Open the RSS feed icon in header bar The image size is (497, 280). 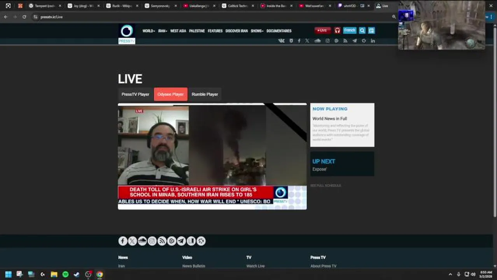[345, 41]
